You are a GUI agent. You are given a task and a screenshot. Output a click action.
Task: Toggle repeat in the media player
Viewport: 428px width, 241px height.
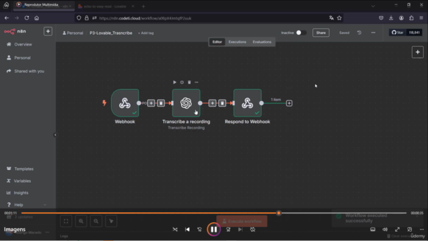click(x=253, y=230)
